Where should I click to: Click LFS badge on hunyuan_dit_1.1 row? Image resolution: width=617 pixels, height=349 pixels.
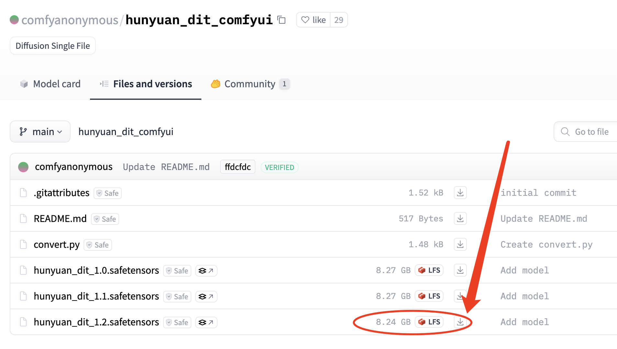[429, 296]
